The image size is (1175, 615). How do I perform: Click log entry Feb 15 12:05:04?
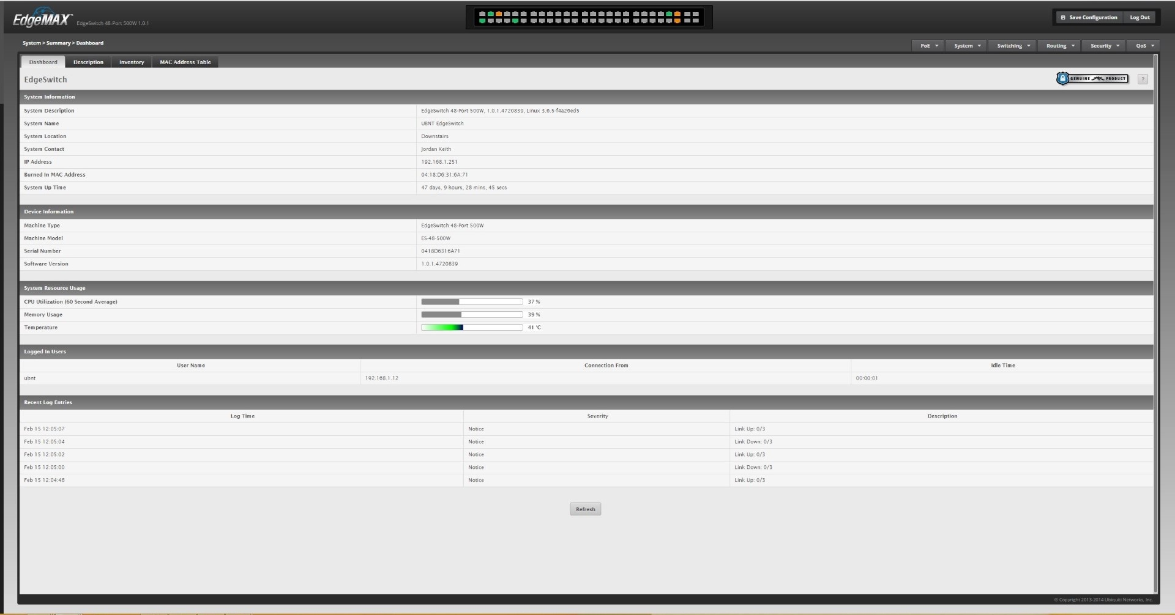pyautogui.click(x=44, y=442)
